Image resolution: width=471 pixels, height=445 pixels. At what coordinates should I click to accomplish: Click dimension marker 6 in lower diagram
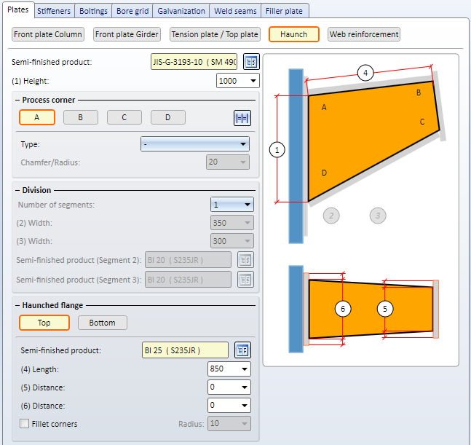pyautogui.click(x=343, y=309)
